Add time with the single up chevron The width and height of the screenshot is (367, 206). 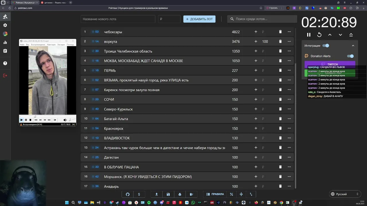point(330,35)
